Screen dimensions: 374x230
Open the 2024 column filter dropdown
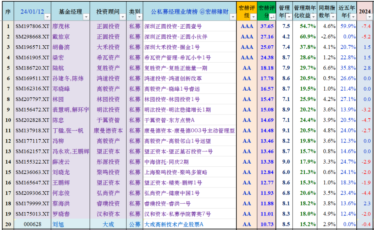(x=369, y=17)
